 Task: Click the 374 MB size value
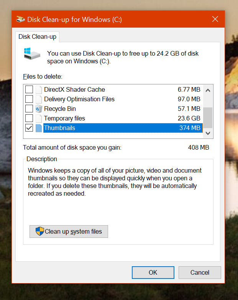pos(190,128)
